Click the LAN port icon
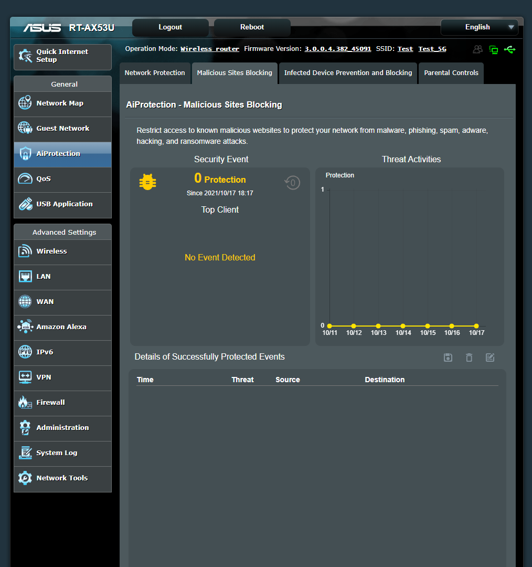The image size is (532, 567). click(25, 276)
